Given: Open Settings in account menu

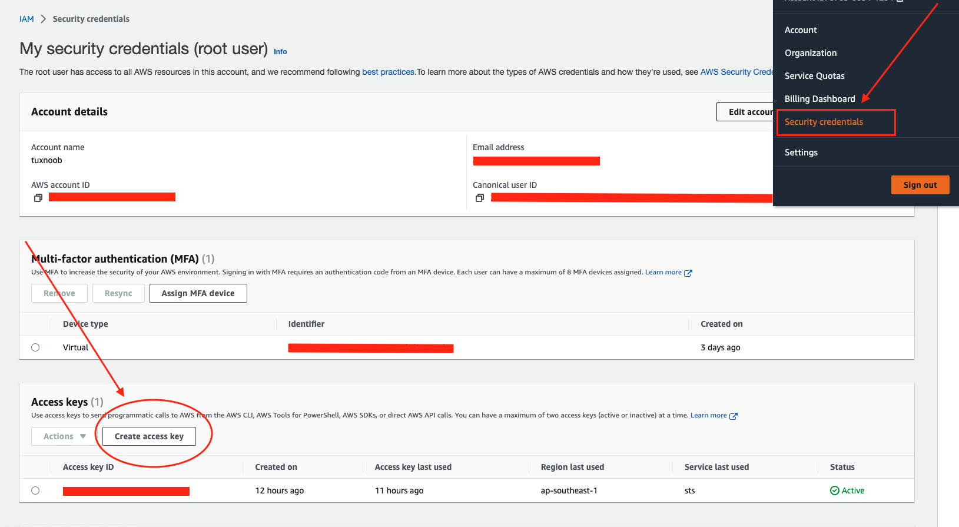Looking at the screenshot, I should coord(801,153).
